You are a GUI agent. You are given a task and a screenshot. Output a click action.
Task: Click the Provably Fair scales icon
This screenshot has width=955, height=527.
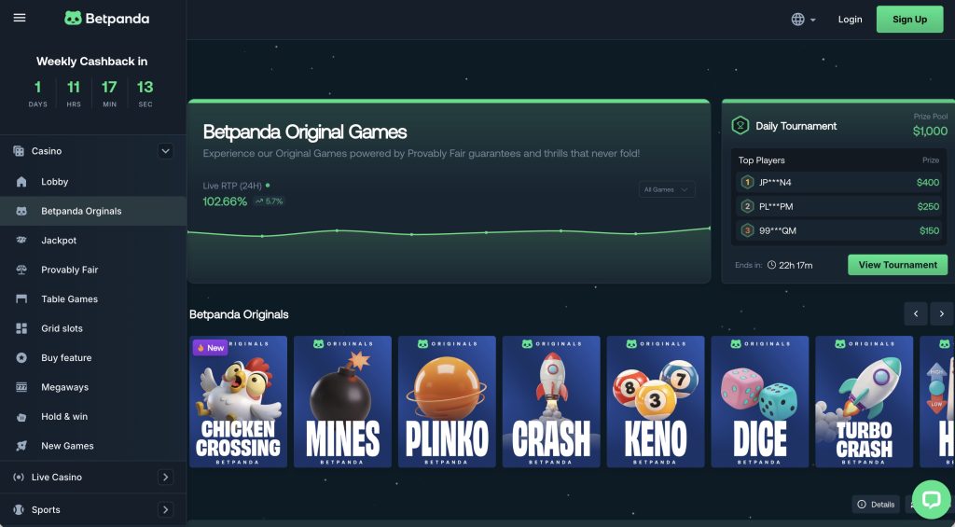click(x=21, y=270)
